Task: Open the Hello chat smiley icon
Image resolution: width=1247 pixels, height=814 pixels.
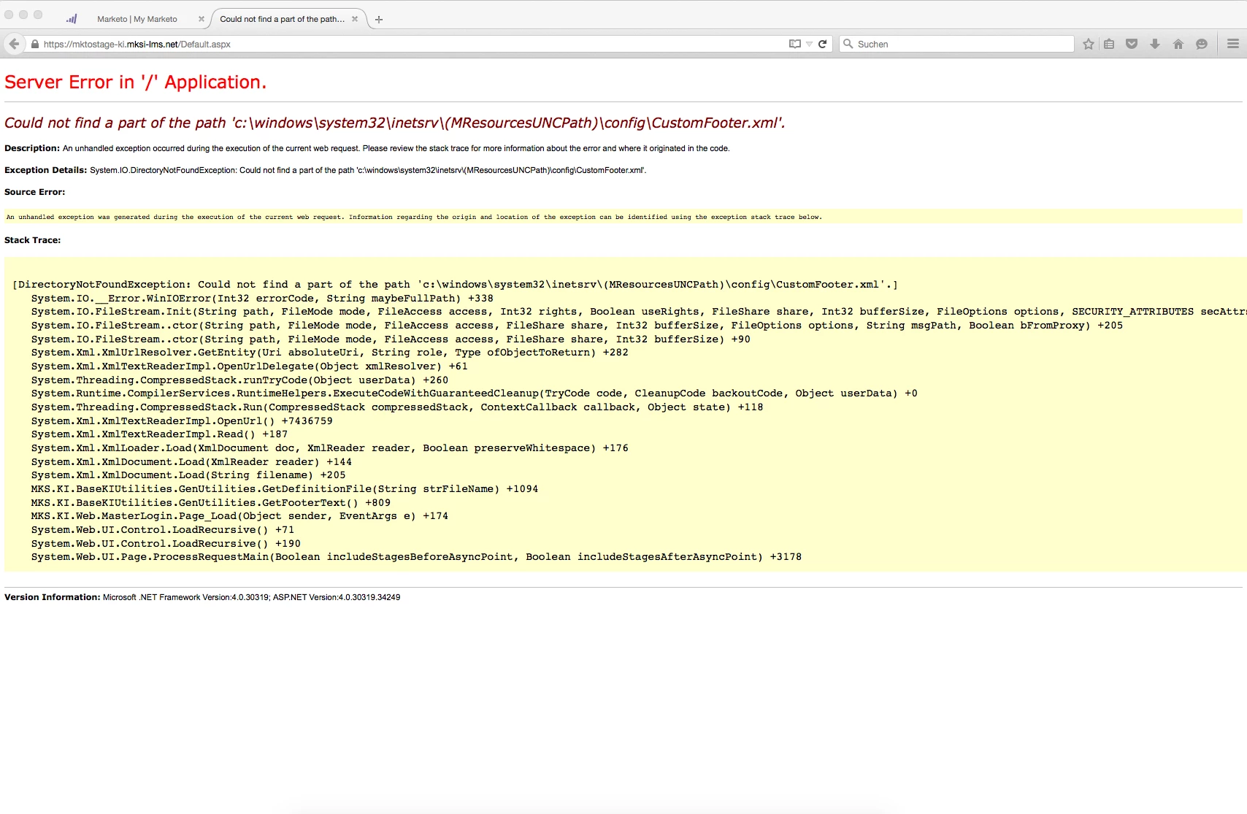Action: (1202, 44)
